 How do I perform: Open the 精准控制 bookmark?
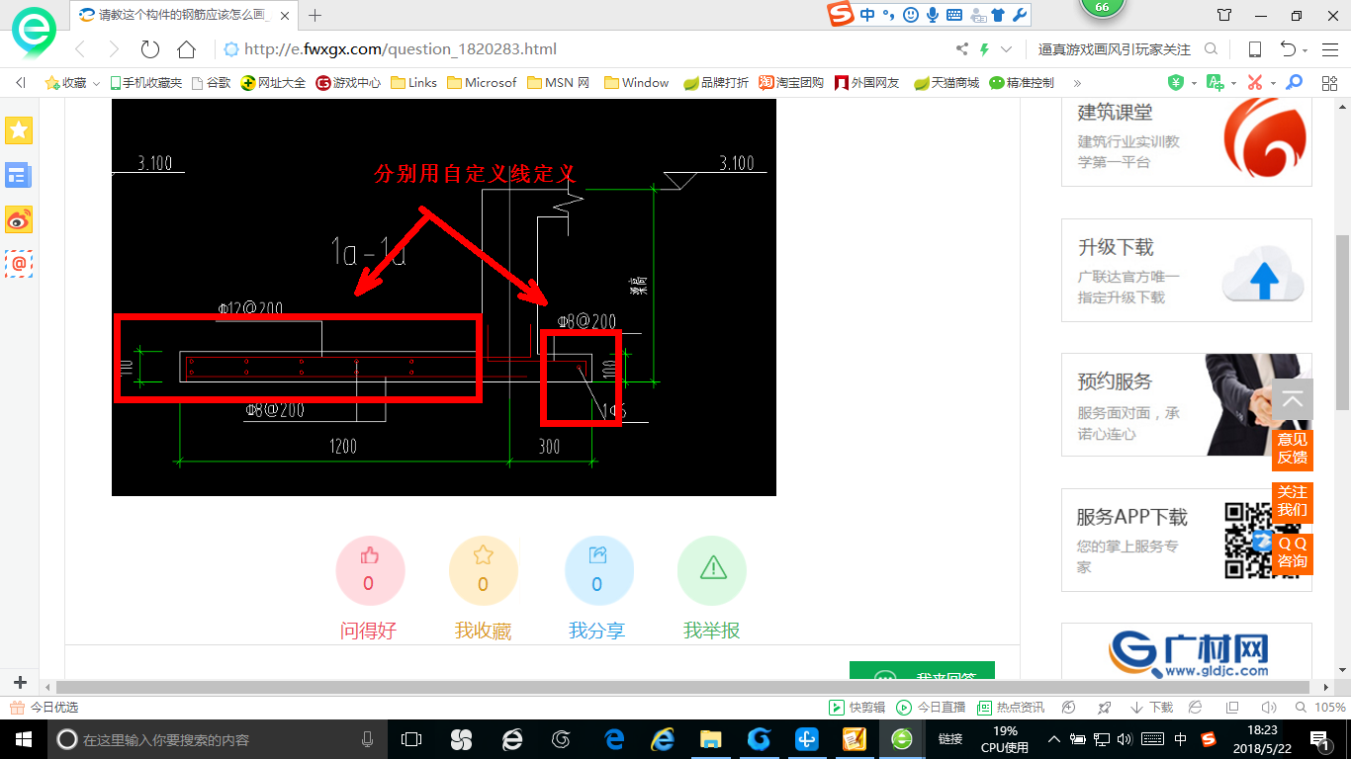(x=1022, y=83)
